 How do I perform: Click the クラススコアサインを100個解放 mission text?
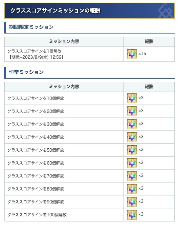37,215
